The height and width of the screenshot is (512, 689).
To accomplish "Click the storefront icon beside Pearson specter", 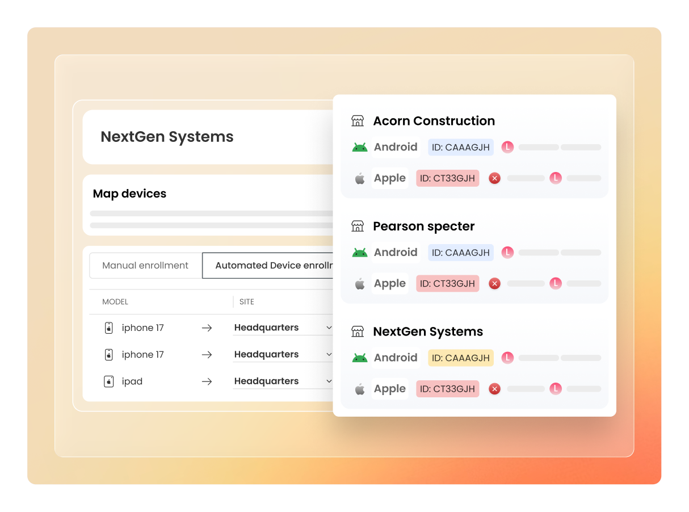I will coord(358,226).
